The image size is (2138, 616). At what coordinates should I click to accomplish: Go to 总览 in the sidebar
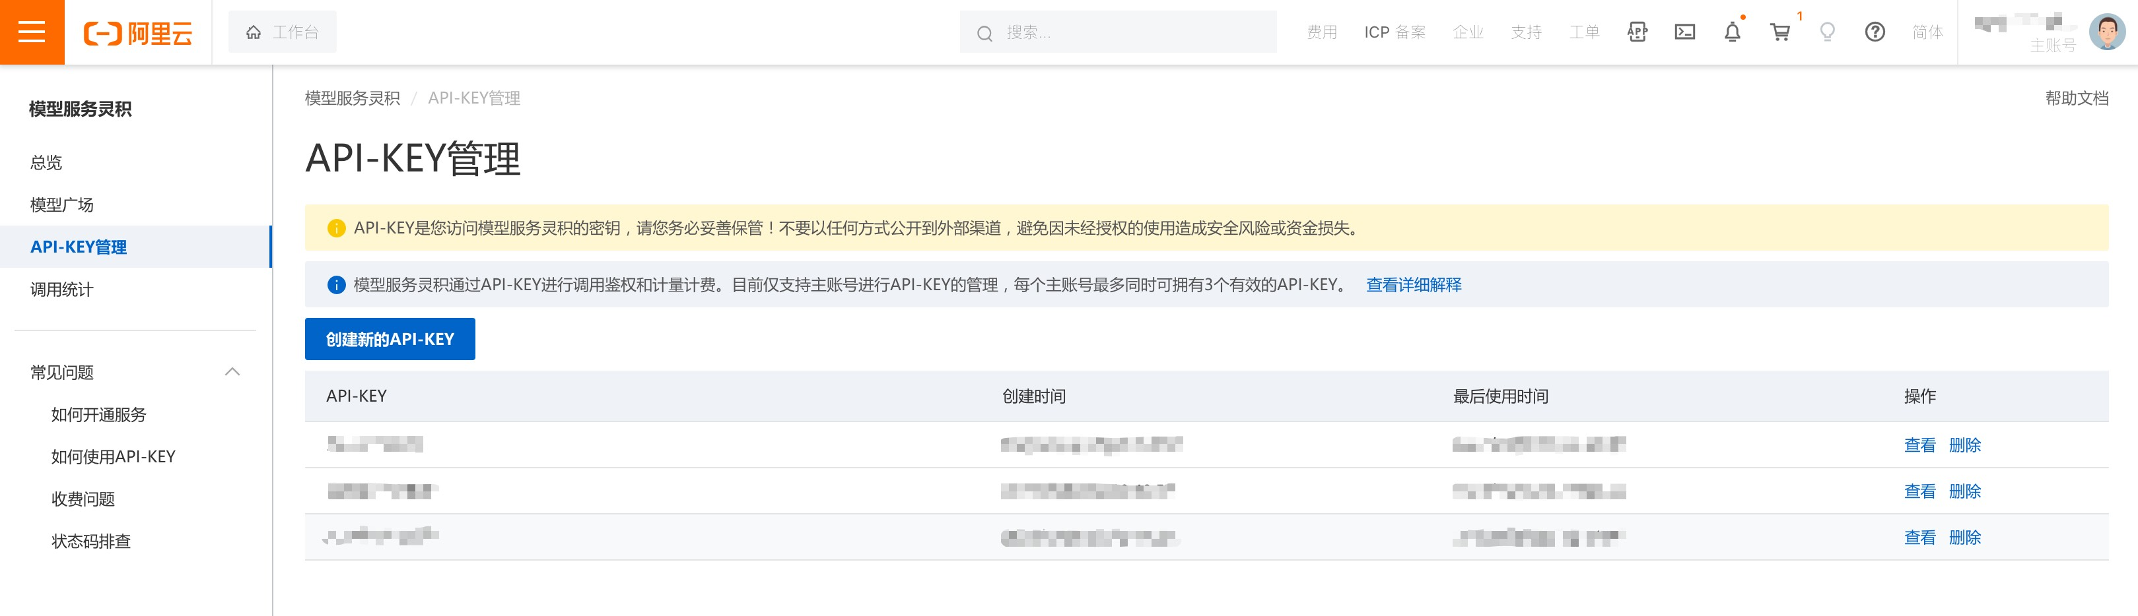(x=46, y=162)
